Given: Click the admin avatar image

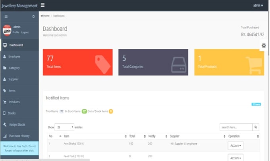Looking at the screenshot, I should point(7,30).
